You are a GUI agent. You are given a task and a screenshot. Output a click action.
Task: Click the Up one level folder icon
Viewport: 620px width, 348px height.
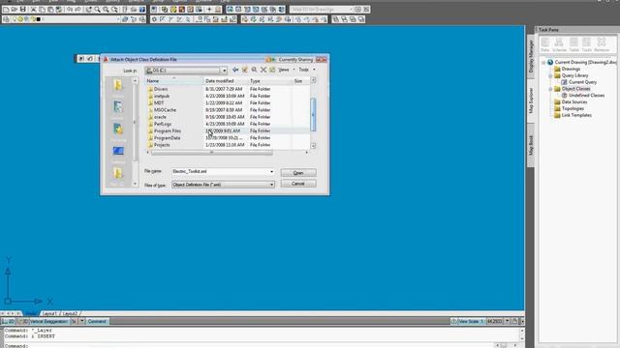(x=245, y=70)
